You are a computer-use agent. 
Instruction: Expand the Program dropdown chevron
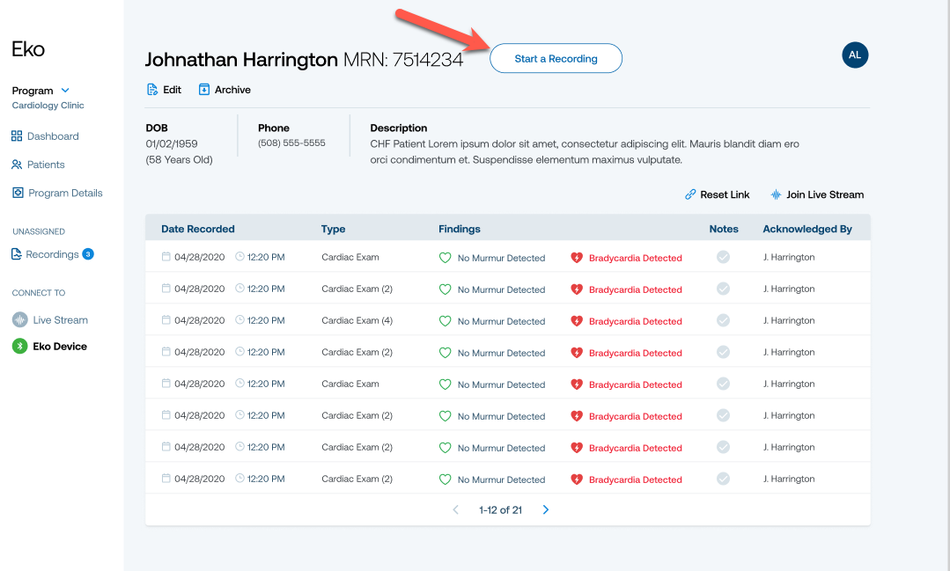pyautogui.click(x=65, y=91)
